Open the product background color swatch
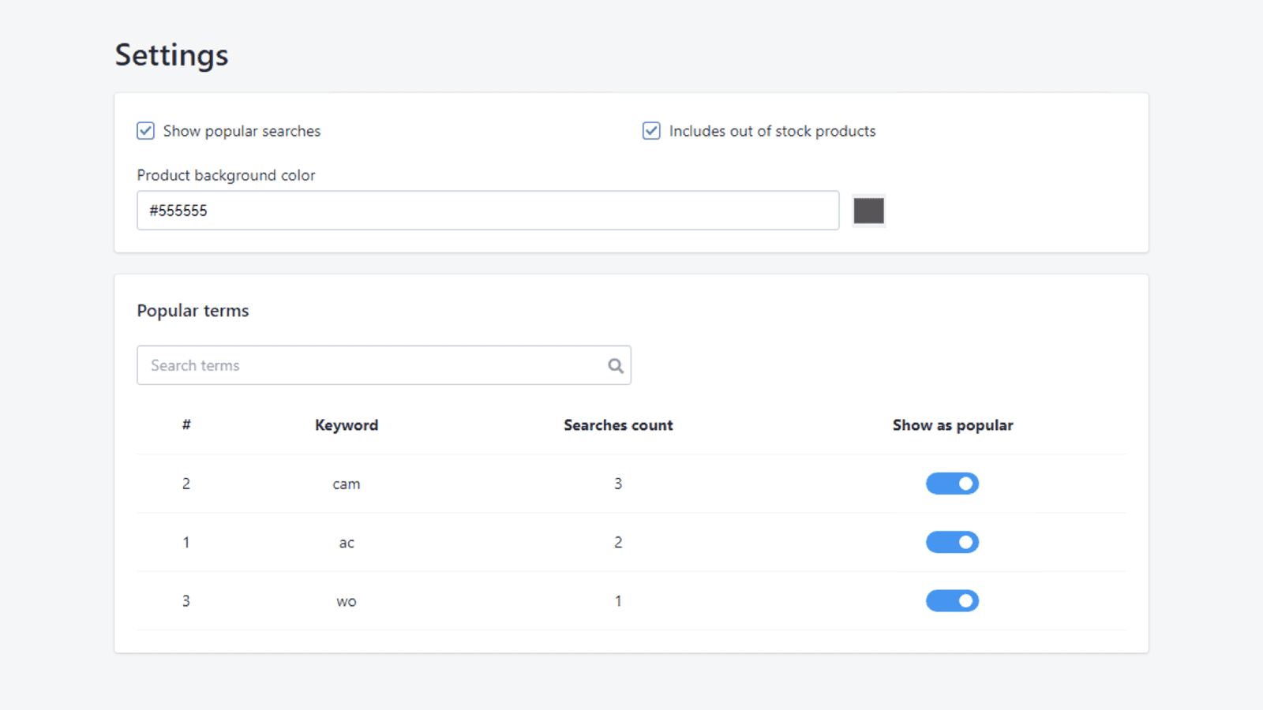1263x710 pixels. point(868,211)
